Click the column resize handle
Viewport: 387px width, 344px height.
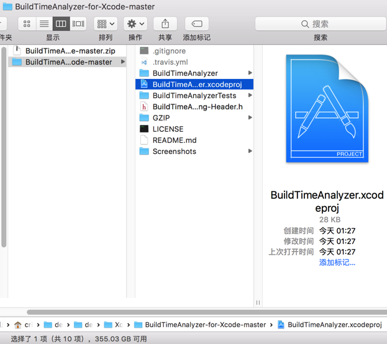tap(258, 302)
